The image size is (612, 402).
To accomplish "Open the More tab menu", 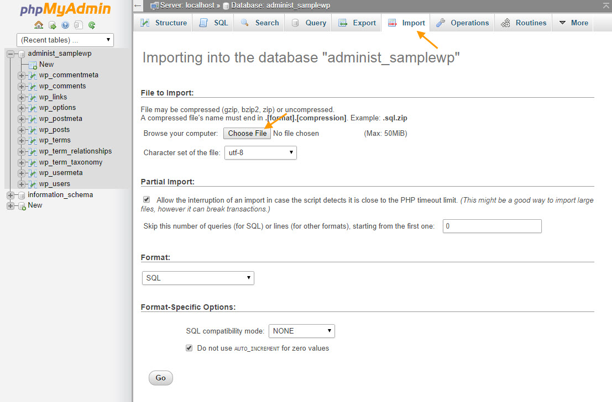I will point(573,23).
